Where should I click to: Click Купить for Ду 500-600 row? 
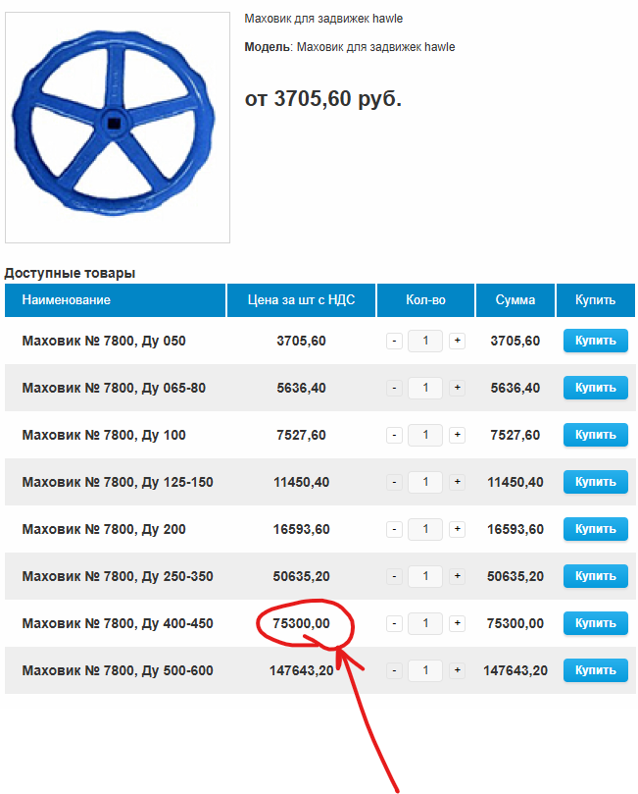tap(595, 670)
